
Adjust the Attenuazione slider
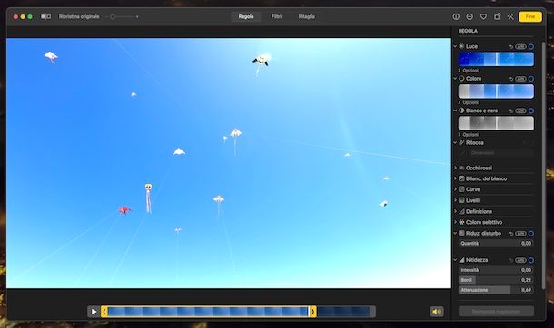click(x=496, y=290)
